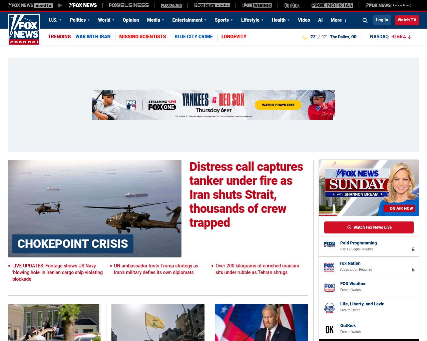Go to the Video section
Image resolution: width=427 pixels, height=341 pixels.
pyautogui.click(x=304, y=20)
